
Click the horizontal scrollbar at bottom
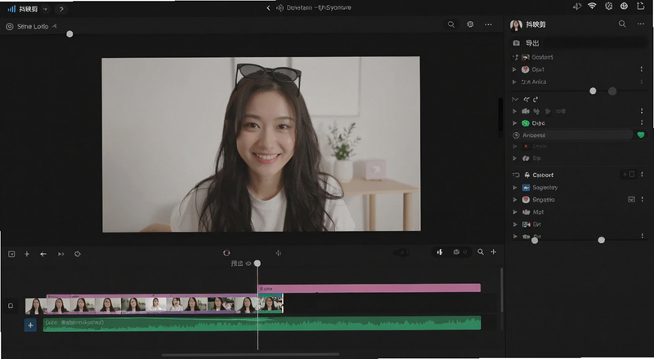point(250,355)
